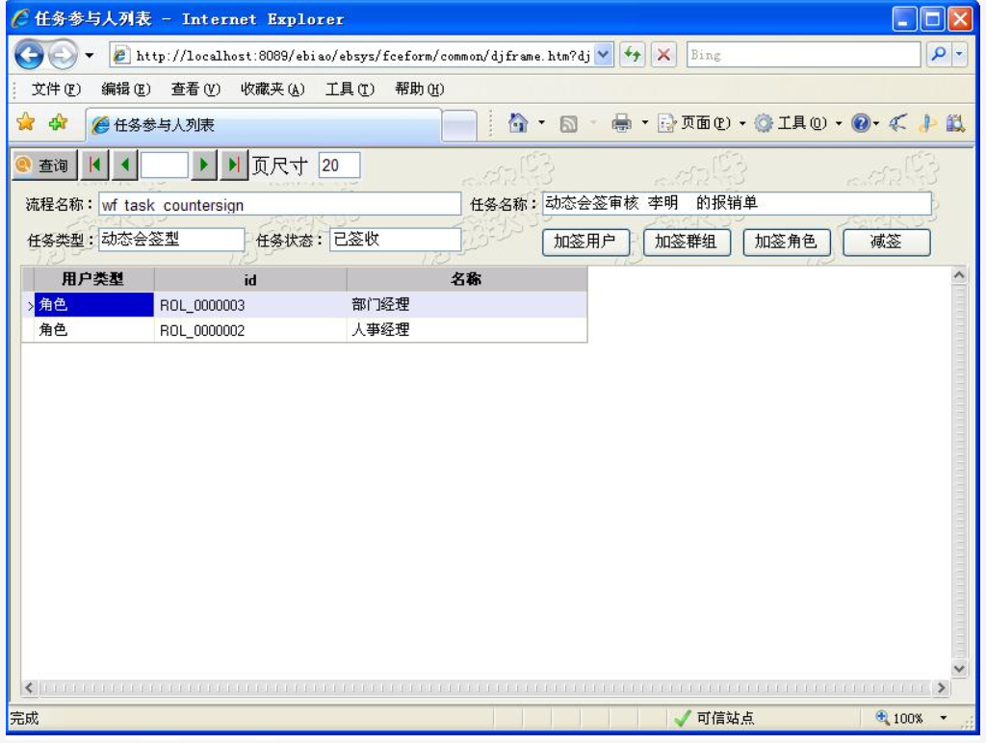Screen dimensions: 986x743
Task: Sort by 名称 column header
Action: 467,279
